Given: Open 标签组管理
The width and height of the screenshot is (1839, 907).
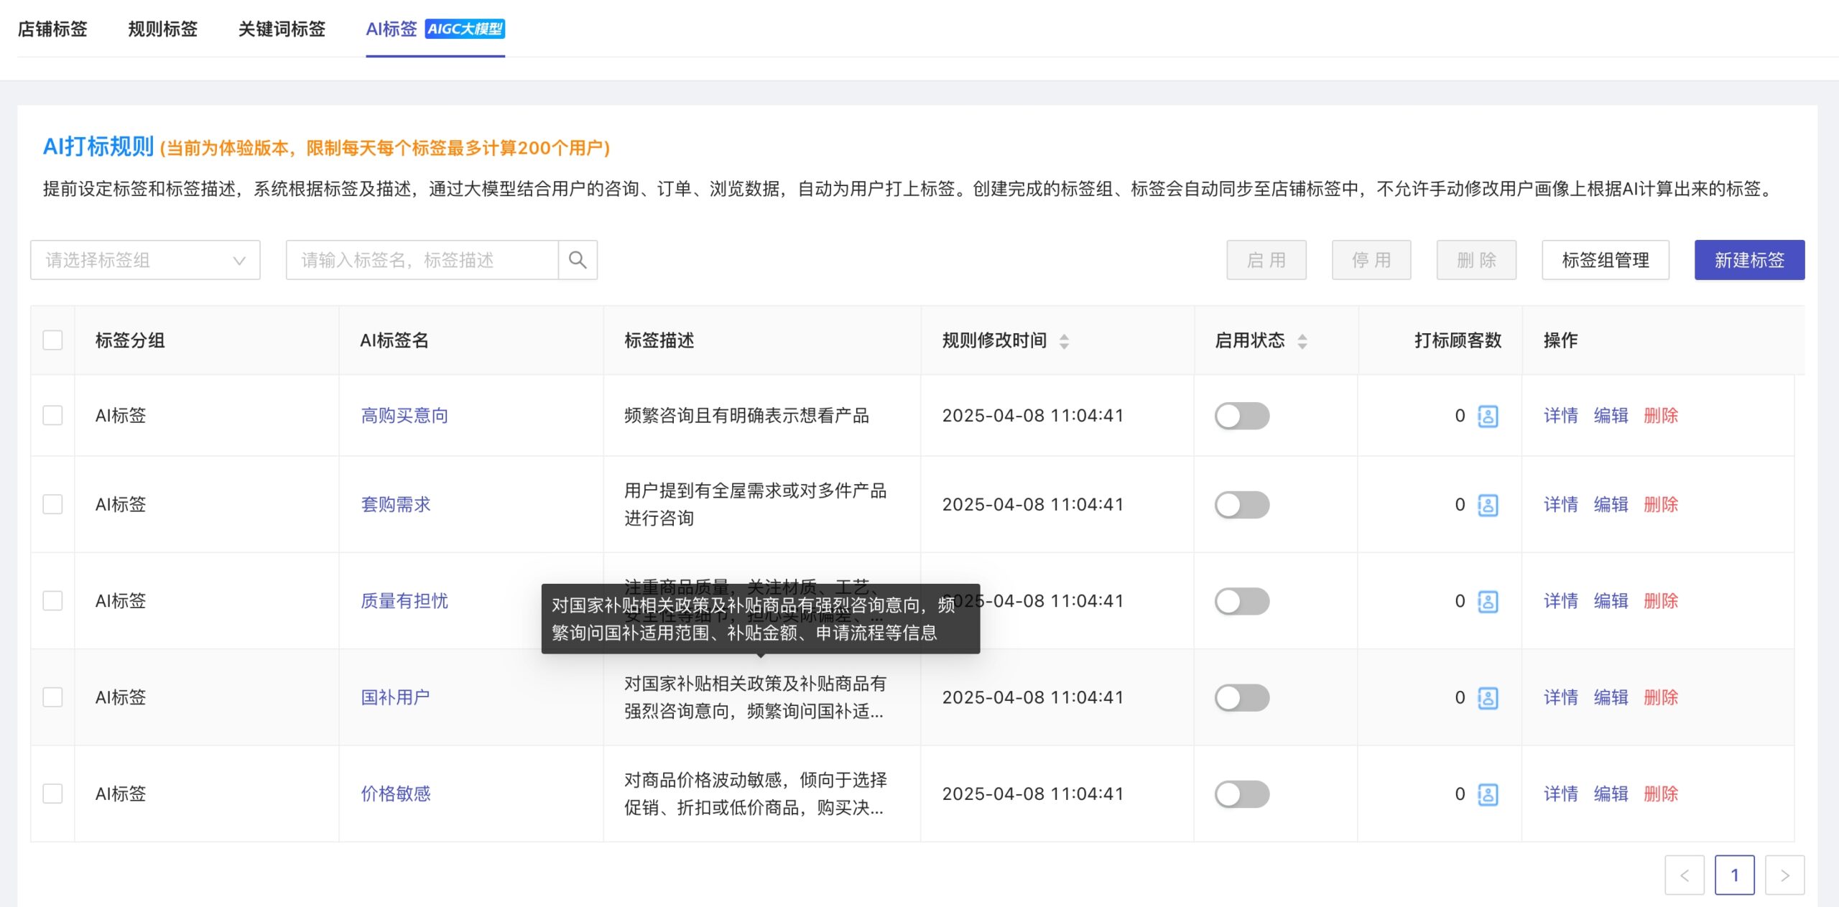Looking at the screenshot, I should click(1606, 260).
